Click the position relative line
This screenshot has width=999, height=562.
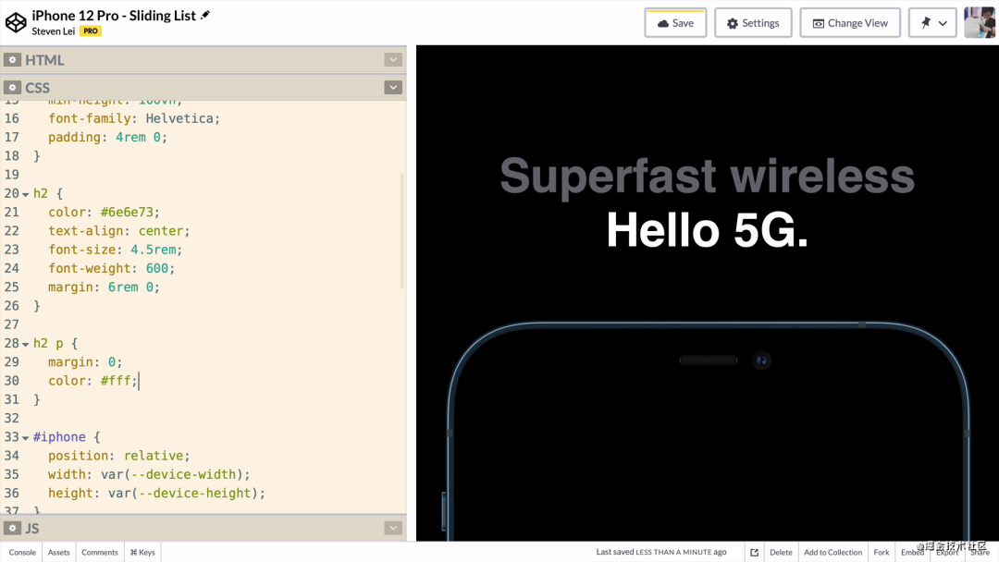pyautogui.click(x=119, y=456)
